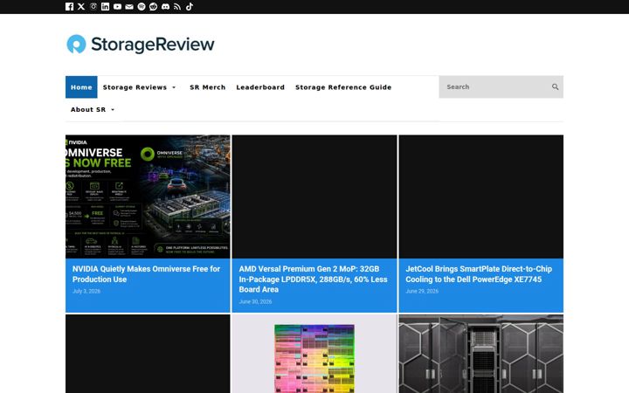The height and width of the screenshot is (393, 629).
Task: Open the RSS feed icon
Action: 177,6
